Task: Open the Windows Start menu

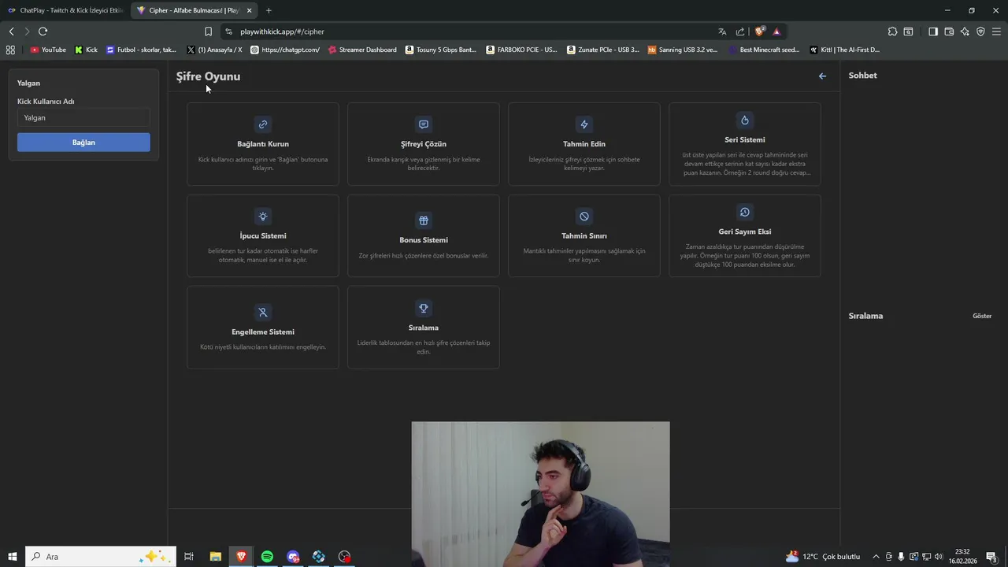Action: click(x=12, y=557)
